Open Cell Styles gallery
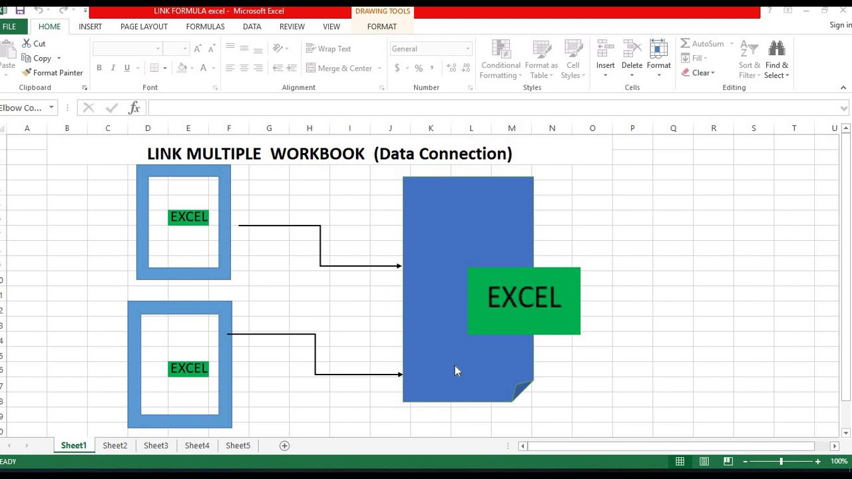Screen dimensions: 852x479 [573, 60]
